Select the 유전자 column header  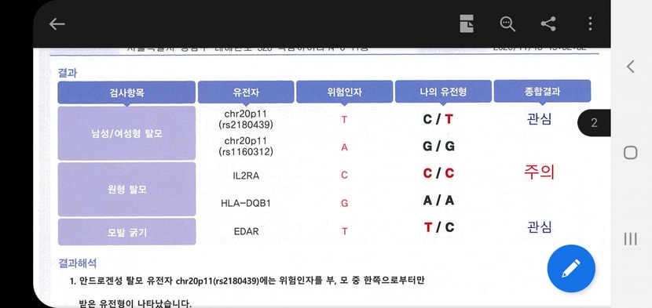pos(246,92)
